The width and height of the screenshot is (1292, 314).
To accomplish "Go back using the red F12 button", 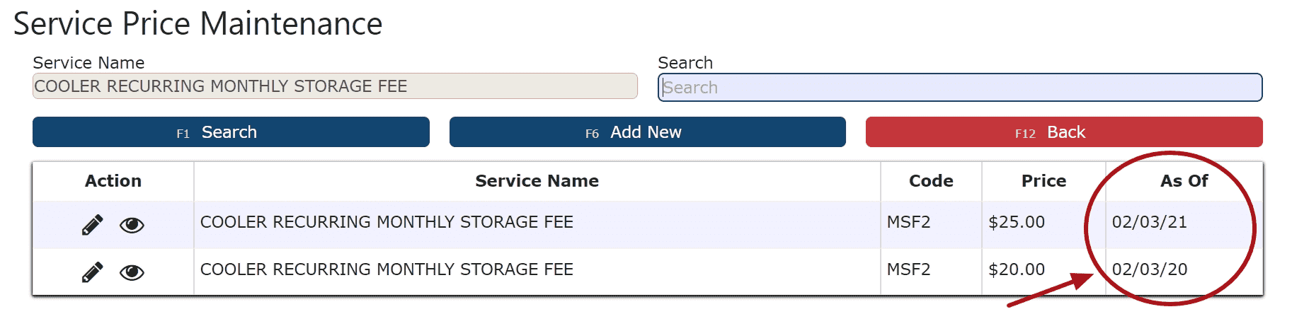I will (x=1064, y=132).
